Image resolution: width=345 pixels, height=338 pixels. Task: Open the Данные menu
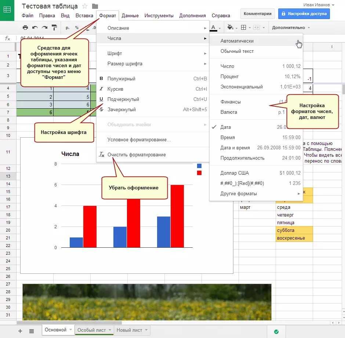point(130,15)
